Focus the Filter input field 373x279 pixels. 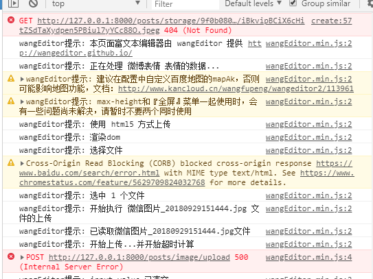pyautogui.click(x=185, y=4)
